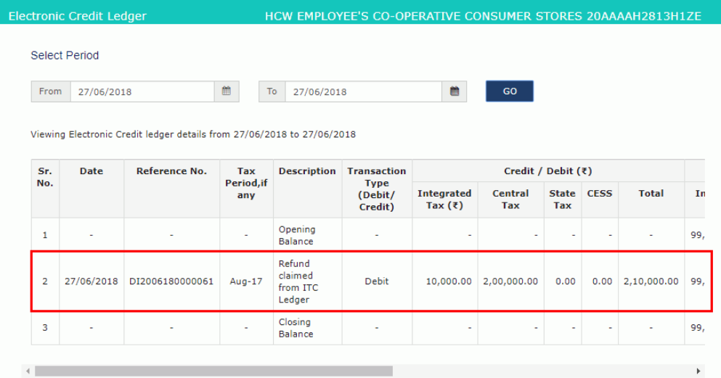The width and height of the screenshot is (721, 378).
Task: Focus the To date input field
Action: (364, 91)
